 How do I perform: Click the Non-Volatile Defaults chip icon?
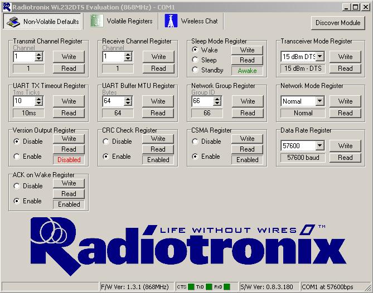coord(13,22)
